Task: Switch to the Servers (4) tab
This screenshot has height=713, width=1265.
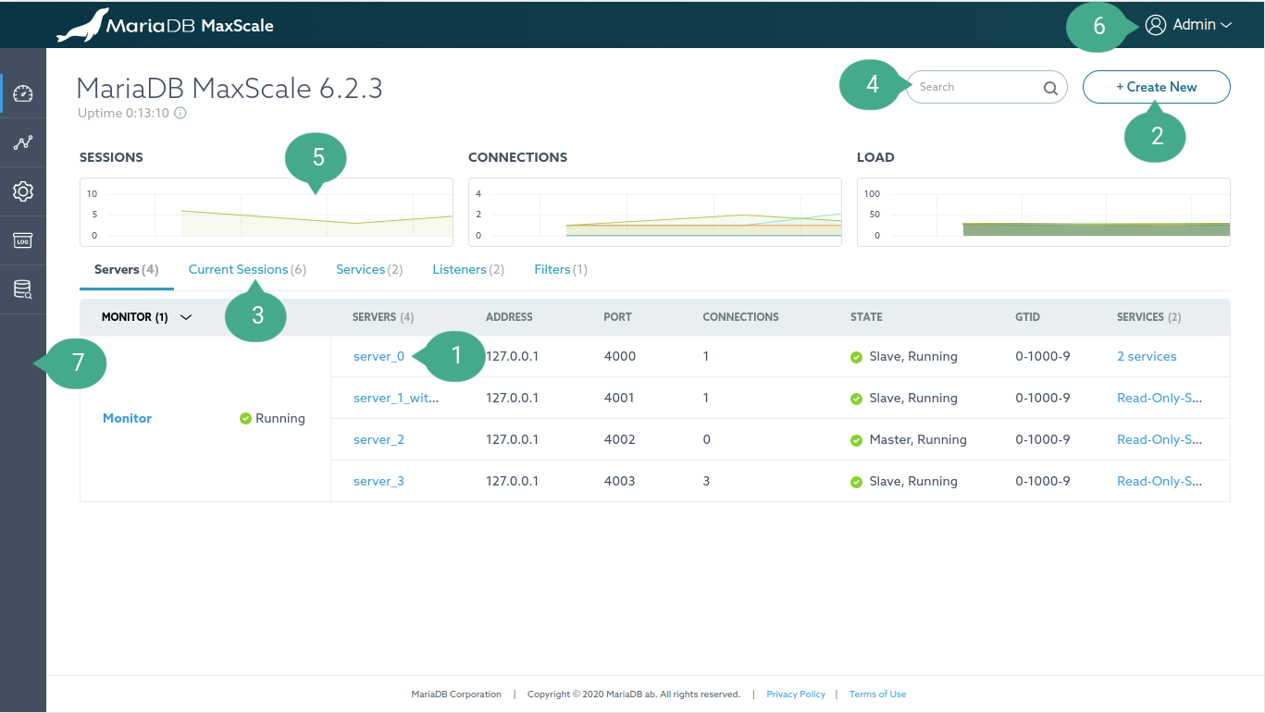Action: 127,269
